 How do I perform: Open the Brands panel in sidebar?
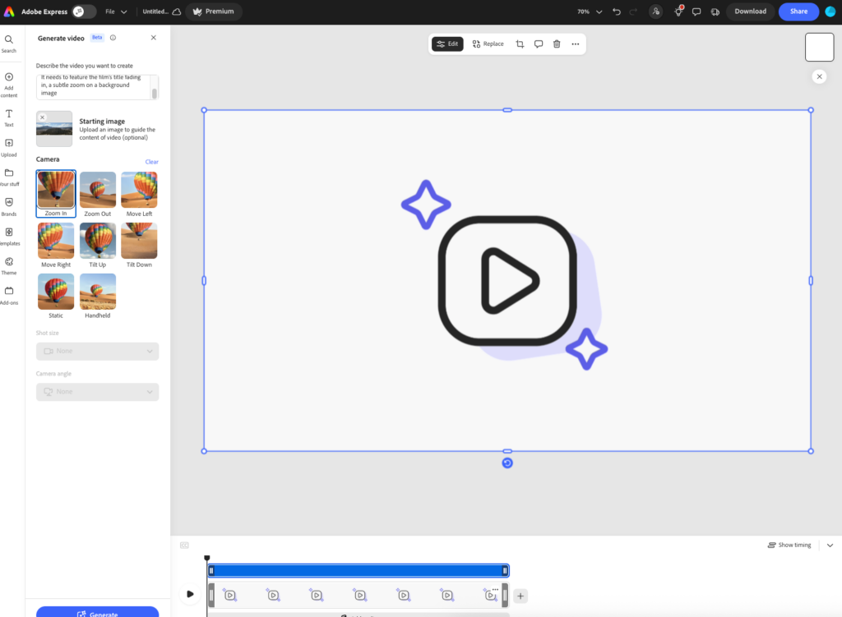click(x=9, y=205)
